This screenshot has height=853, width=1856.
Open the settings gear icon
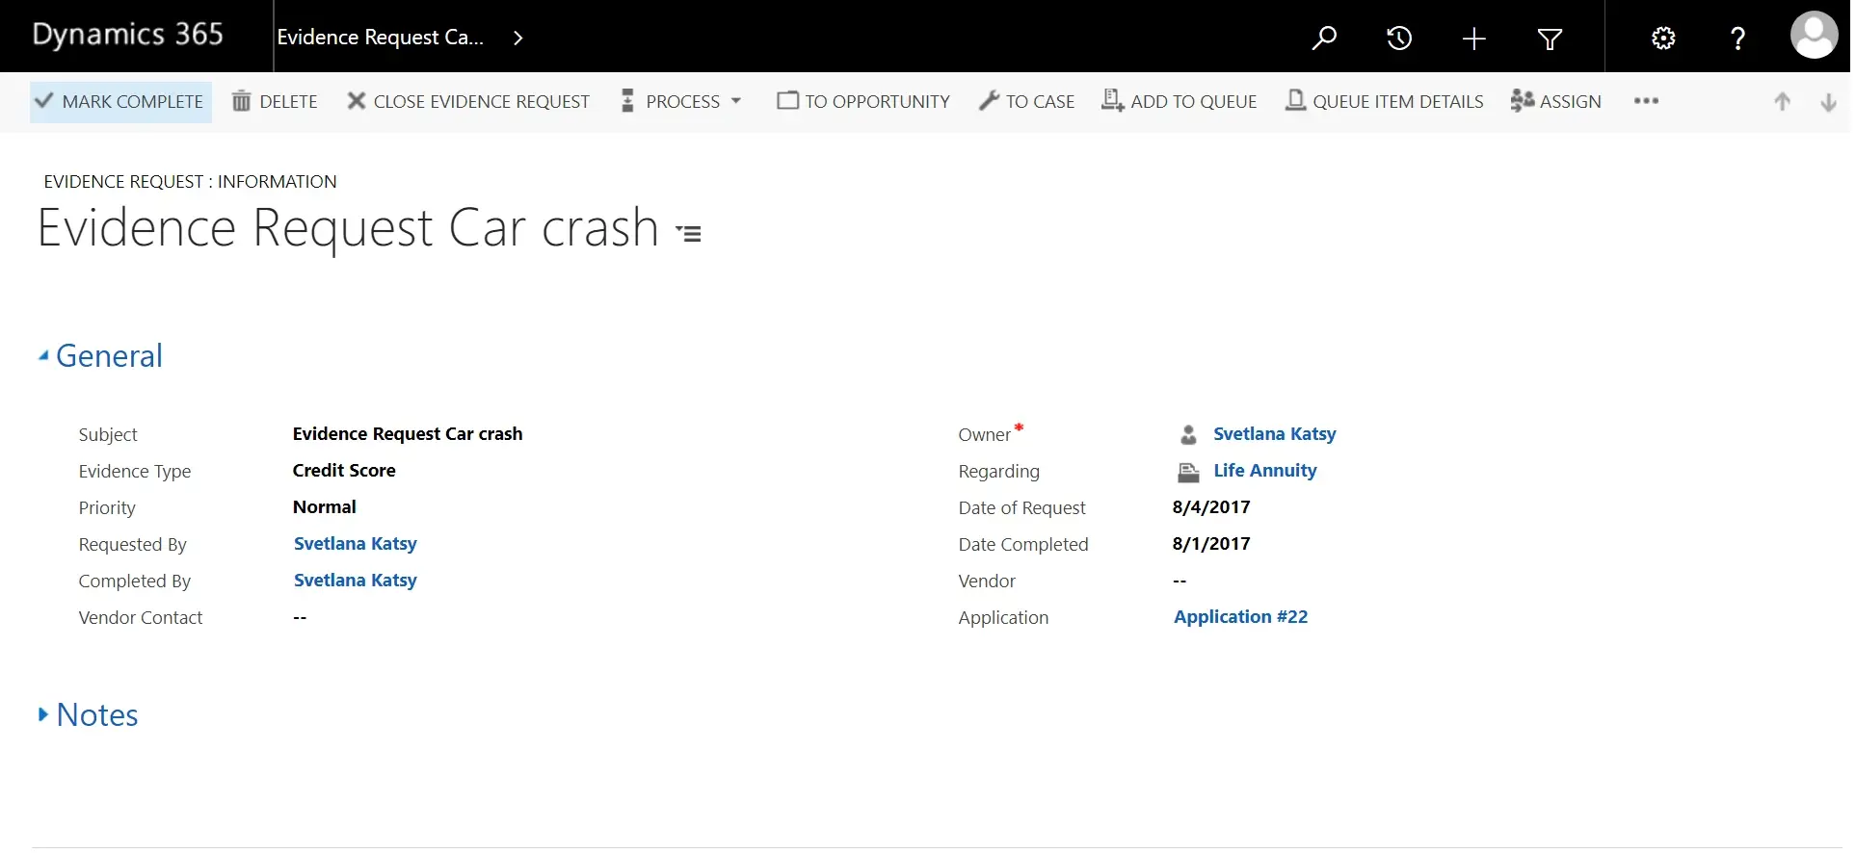pos(1663,39)
